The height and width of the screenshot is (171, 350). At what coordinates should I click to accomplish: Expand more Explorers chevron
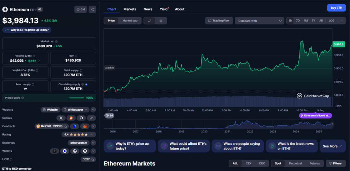click(93, 143)
